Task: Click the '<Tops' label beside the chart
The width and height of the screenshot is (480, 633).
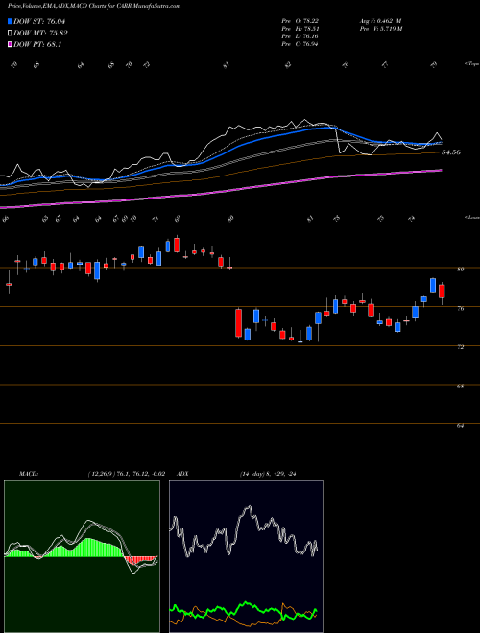Action: click(472, 64)
